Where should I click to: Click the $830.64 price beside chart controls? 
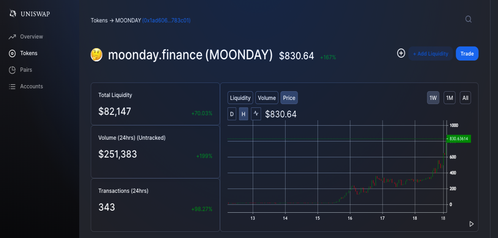[x=281, y=114]
